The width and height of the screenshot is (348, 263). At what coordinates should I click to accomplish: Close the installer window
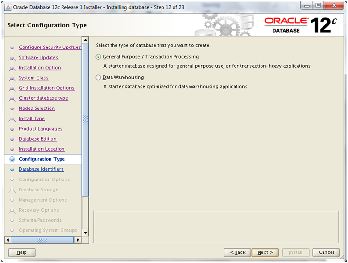334,6
